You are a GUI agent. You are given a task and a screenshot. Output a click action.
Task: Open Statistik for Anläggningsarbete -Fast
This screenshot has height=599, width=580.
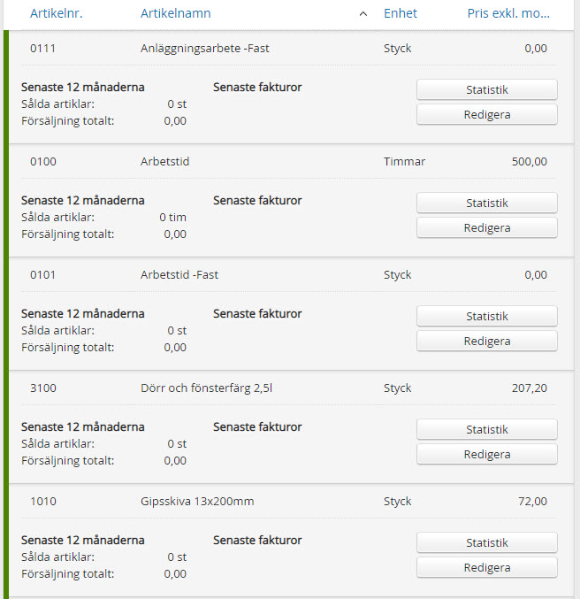coord(486,89)
